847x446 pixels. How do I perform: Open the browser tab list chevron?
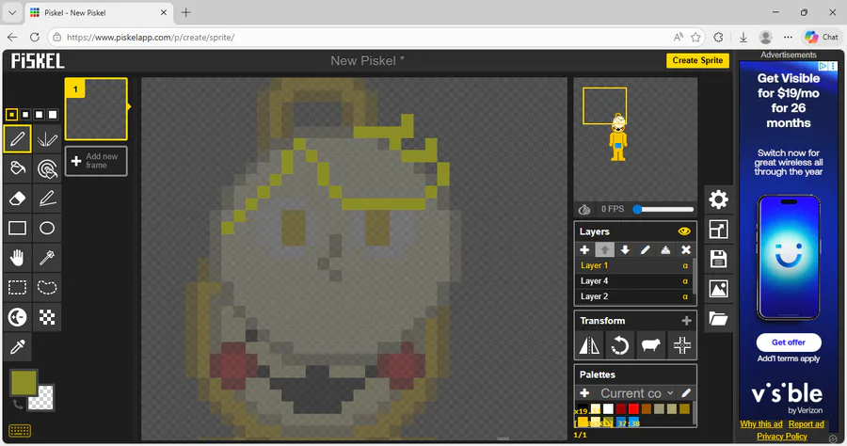12,12
